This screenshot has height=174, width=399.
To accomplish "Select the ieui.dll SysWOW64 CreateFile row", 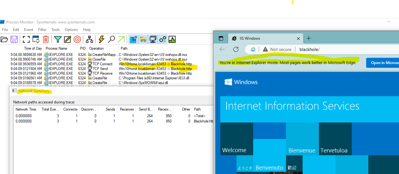I will [x=106, y=82].
